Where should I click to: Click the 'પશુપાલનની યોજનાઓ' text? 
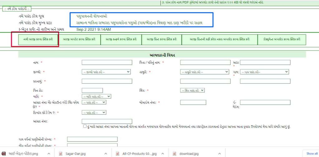[92, 16]
